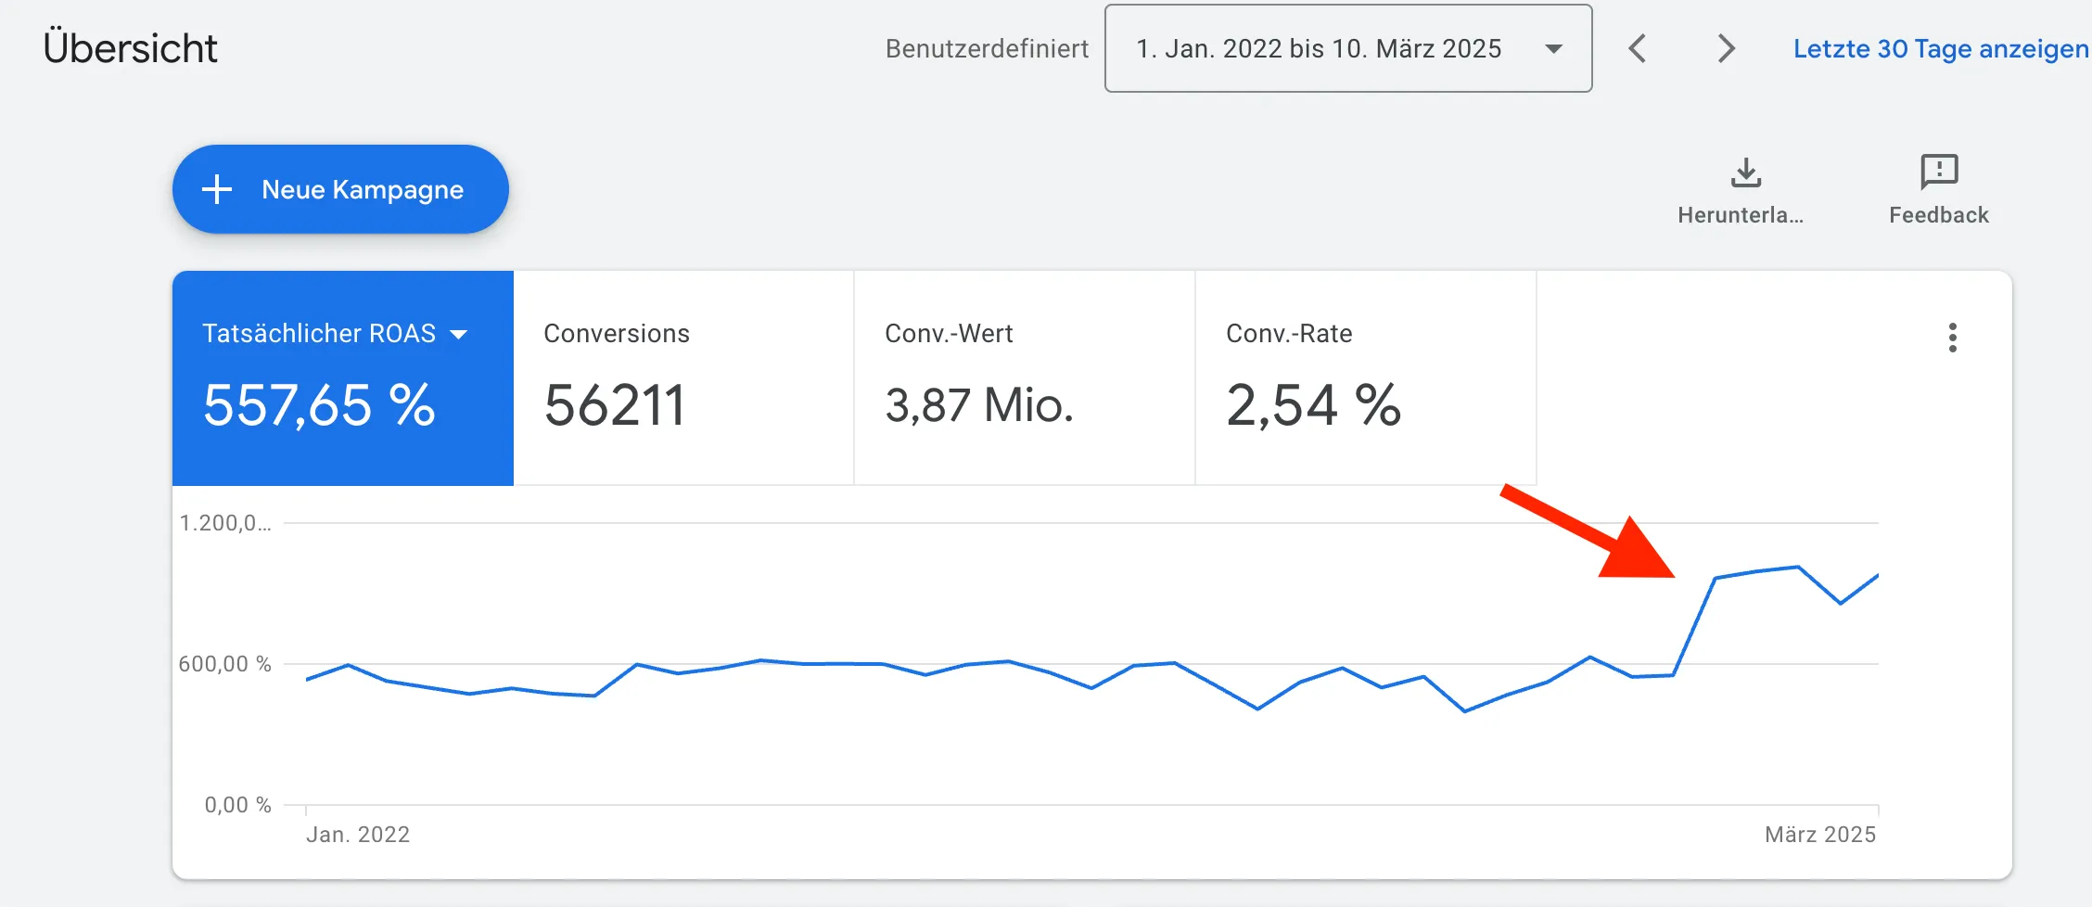Image resolution: width=2092 pixels, height=907 pixels.
Task: Go to previous date period chevron
Action: tap(1638, 48)
